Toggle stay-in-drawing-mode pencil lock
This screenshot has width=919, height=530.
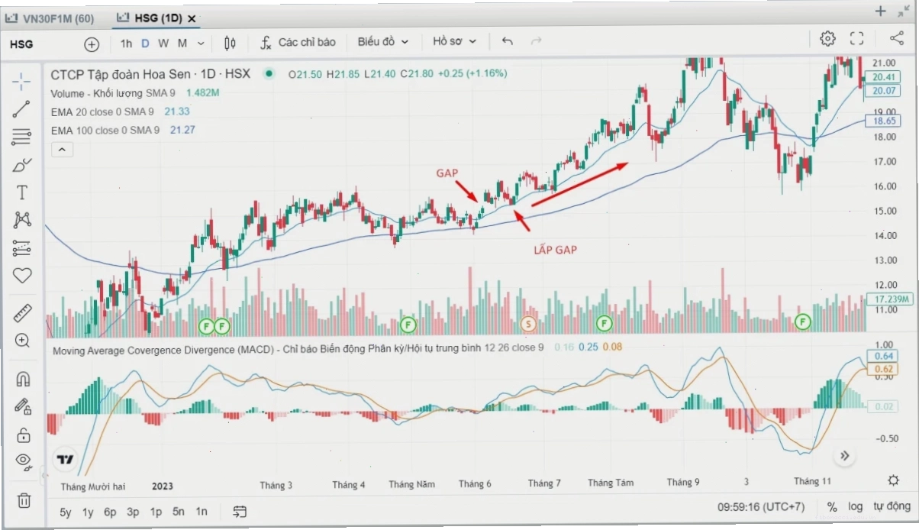pos(23,407)
